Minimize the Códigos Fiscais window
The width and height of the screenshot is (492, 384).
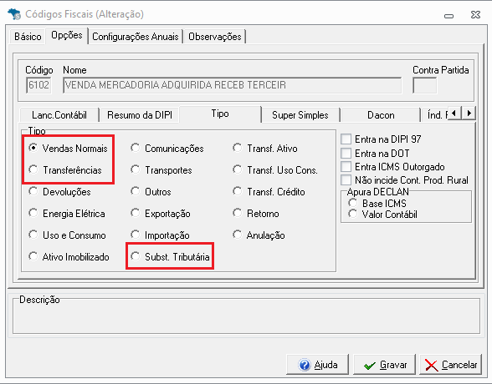(448, 15)
